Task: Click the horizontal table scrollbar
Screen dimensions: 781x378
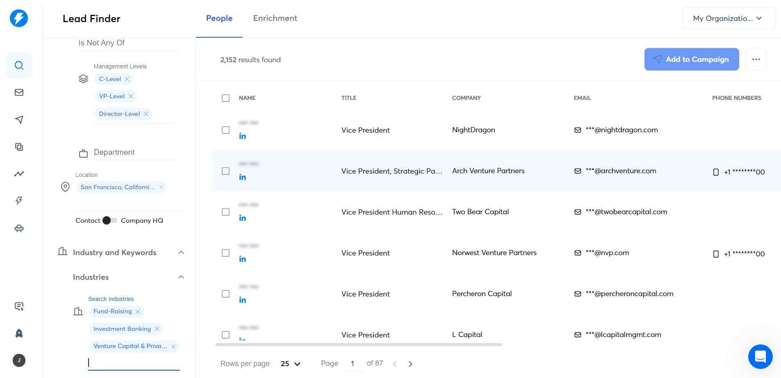Action: pos(359,345)
